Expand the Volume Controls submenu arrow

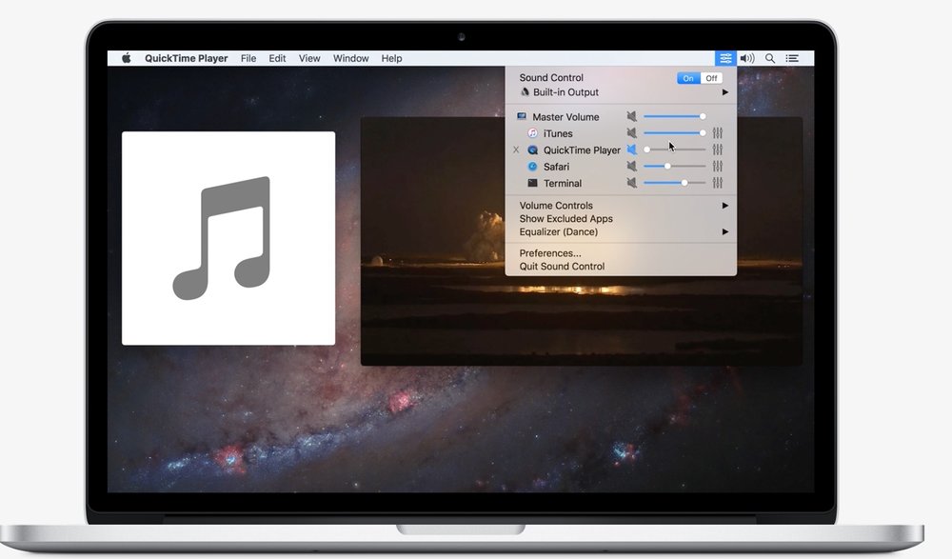click(724, 206)
